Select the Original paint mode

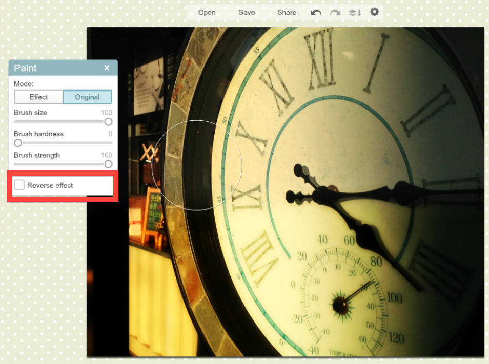87,97
